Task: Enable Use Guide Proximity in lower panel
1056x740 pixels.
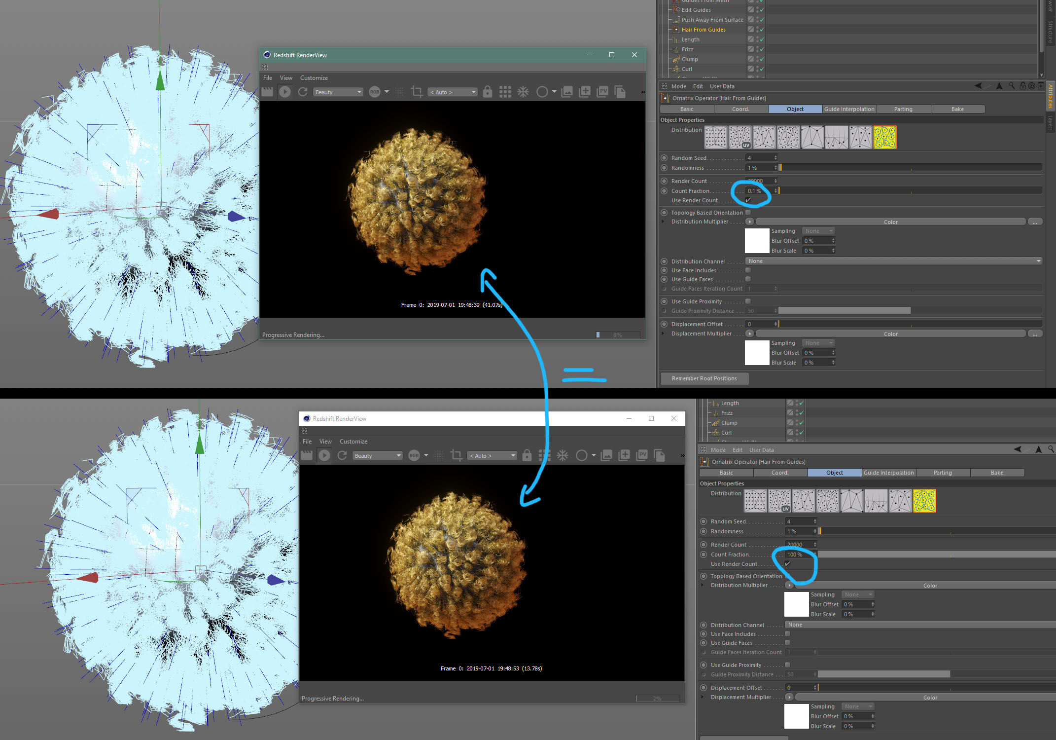Action: (x=788, y=665)
